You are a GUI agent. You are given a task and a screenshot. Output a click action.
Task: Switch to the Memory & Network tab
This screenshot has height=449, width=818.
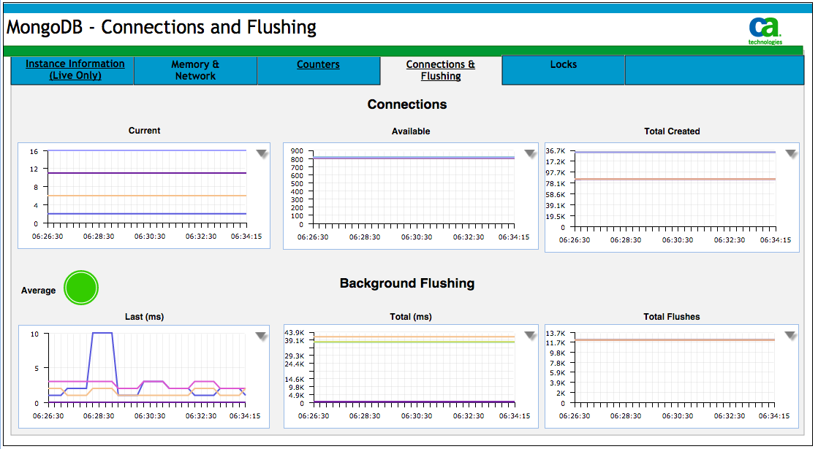(196, 70)
